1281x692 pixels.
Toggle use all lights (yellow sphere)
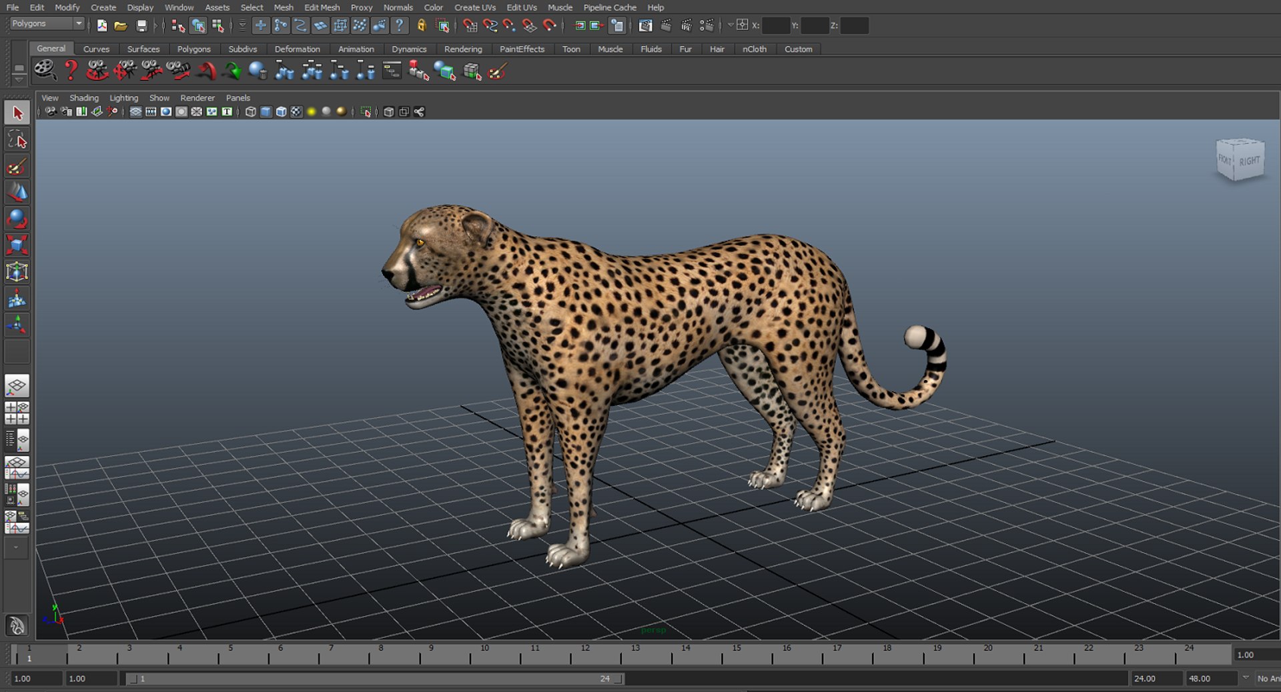312,112
